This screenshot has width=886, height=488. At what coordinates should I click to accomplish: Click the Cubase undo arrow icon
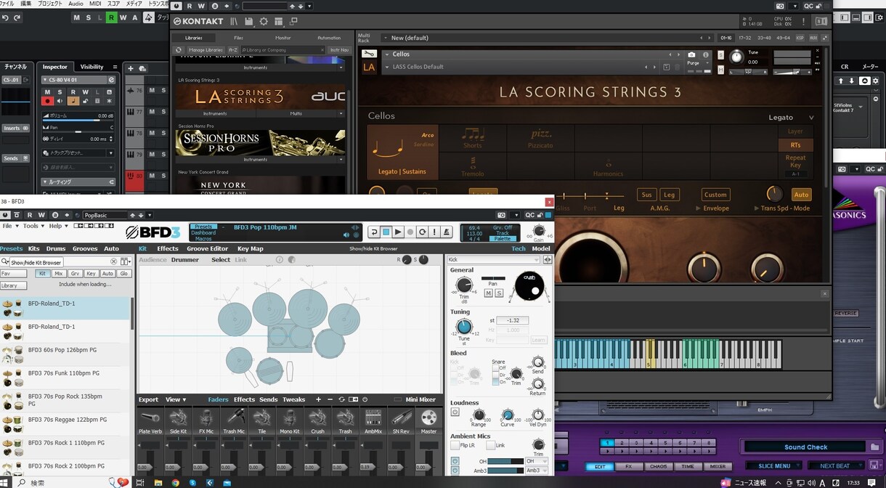coord(6,17)
